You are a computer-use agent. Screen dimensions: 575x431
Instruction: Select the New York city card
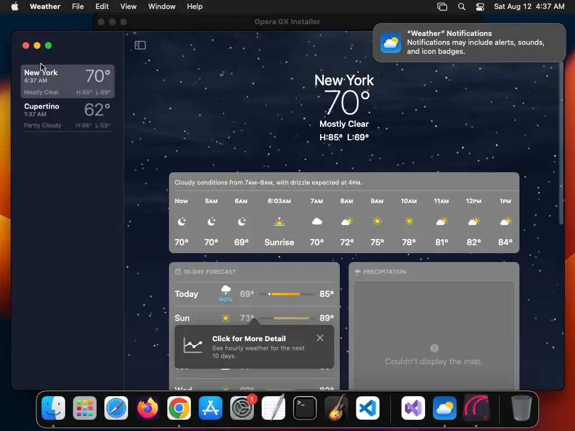tap(67, 81)
